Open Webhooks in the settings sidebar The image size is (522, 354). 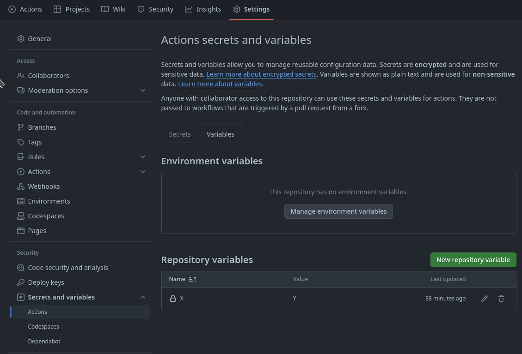click(x=43, y=186)
